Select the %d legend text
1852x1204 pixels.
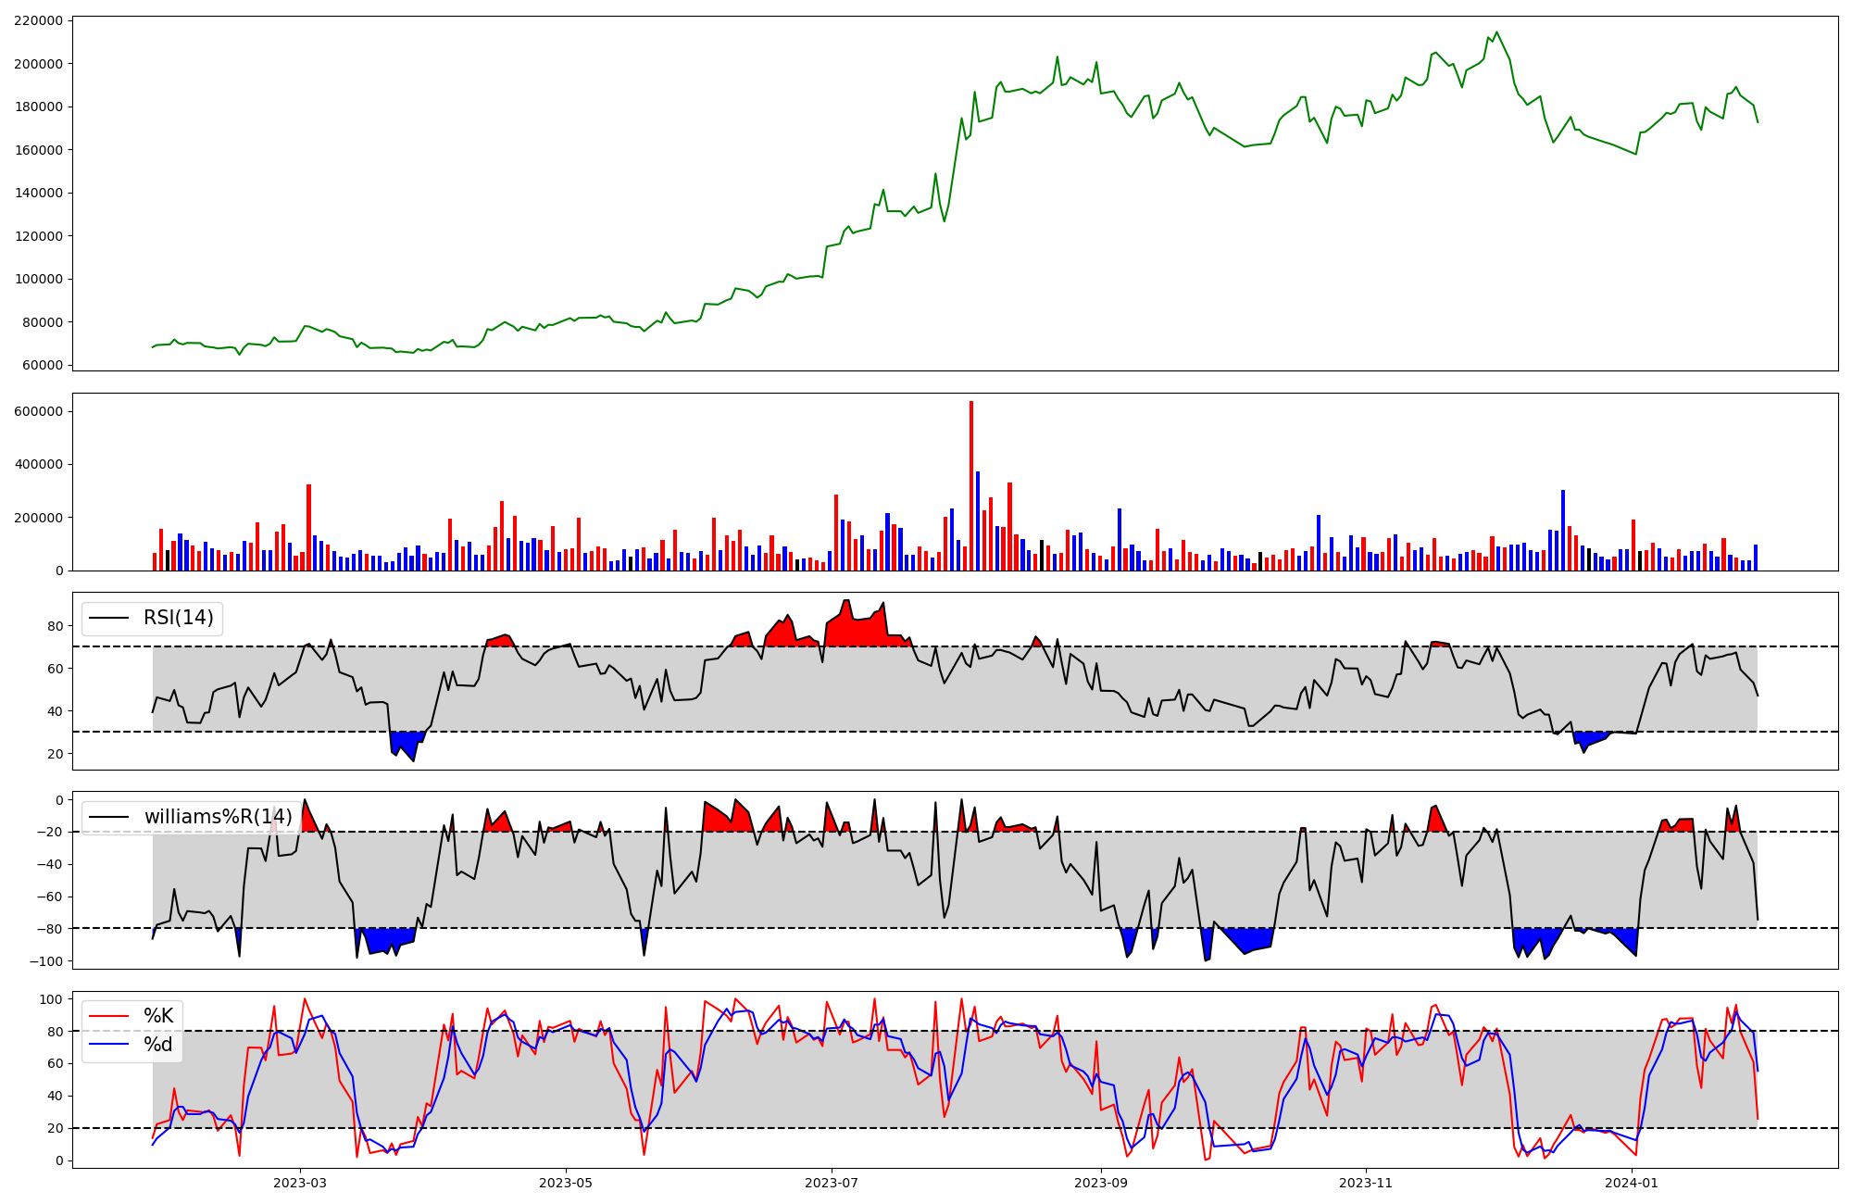[158, 1045]
